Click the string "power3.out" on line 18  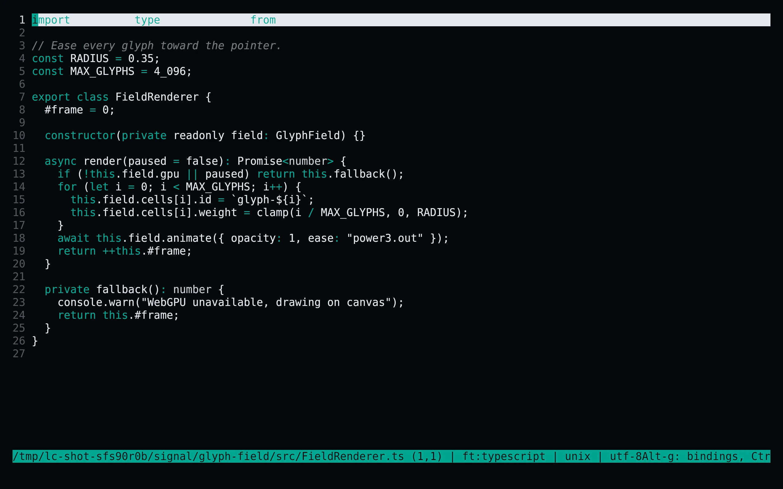tap(385, 238)
